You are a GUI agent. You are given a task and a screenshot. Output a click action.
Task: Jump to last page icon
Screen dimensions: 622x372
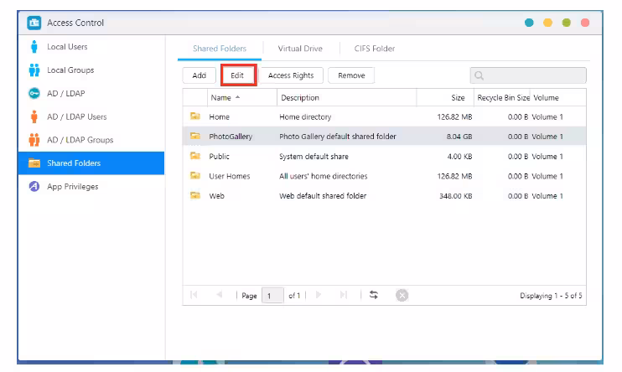[344, 295]
